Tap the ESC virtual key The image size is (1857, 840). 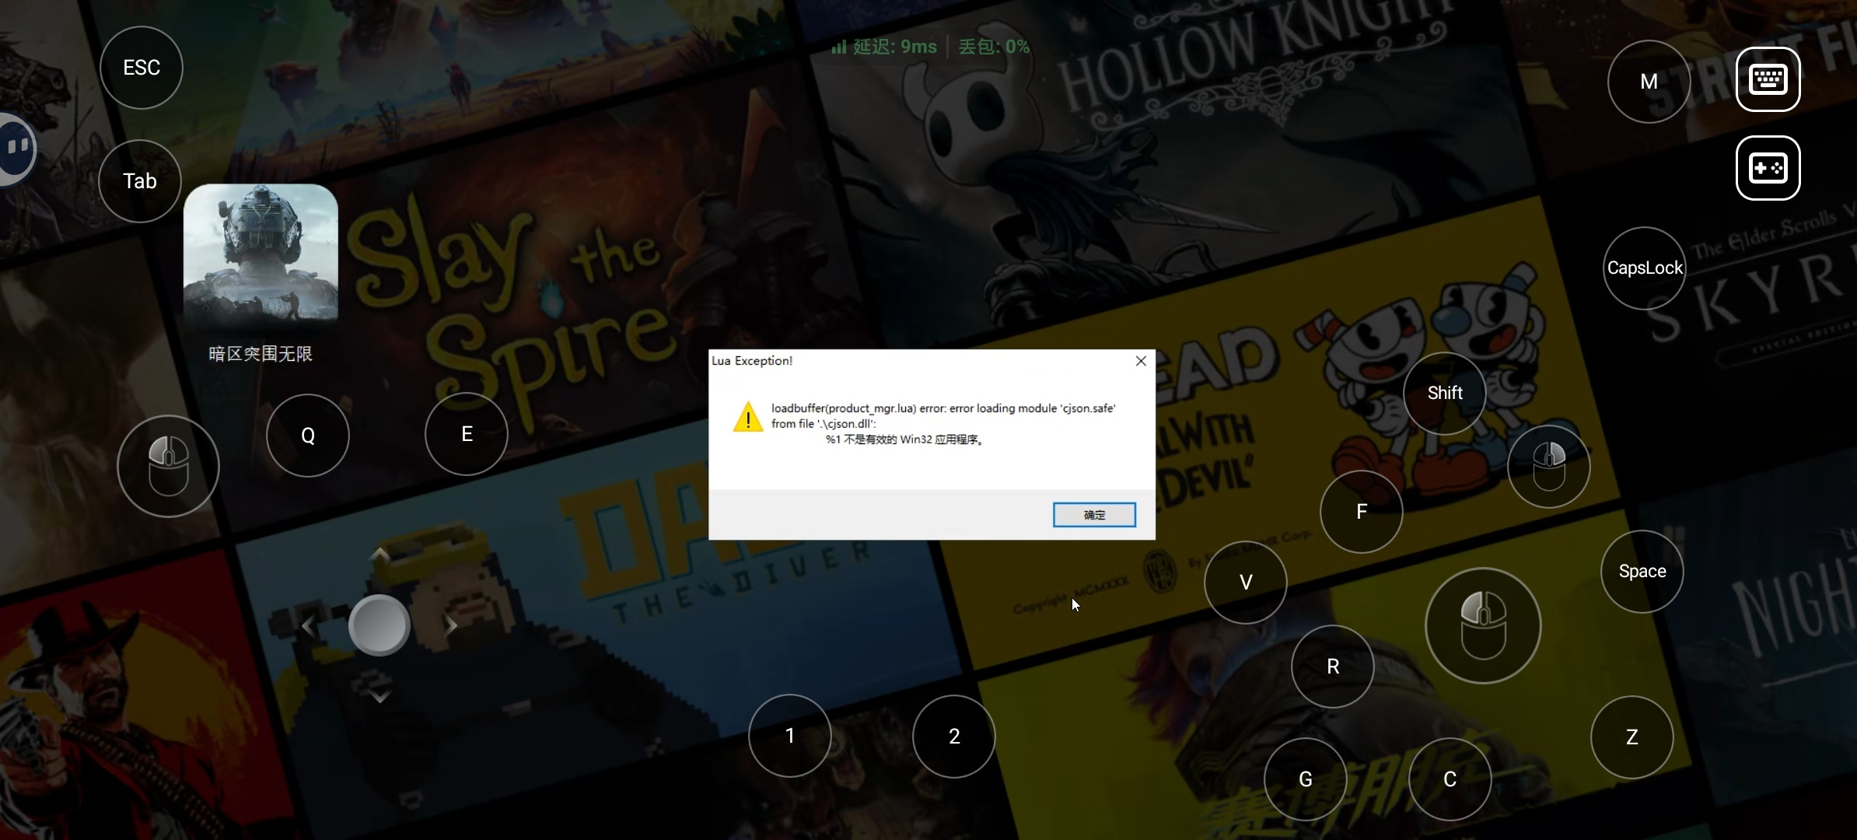coord(142,68)
